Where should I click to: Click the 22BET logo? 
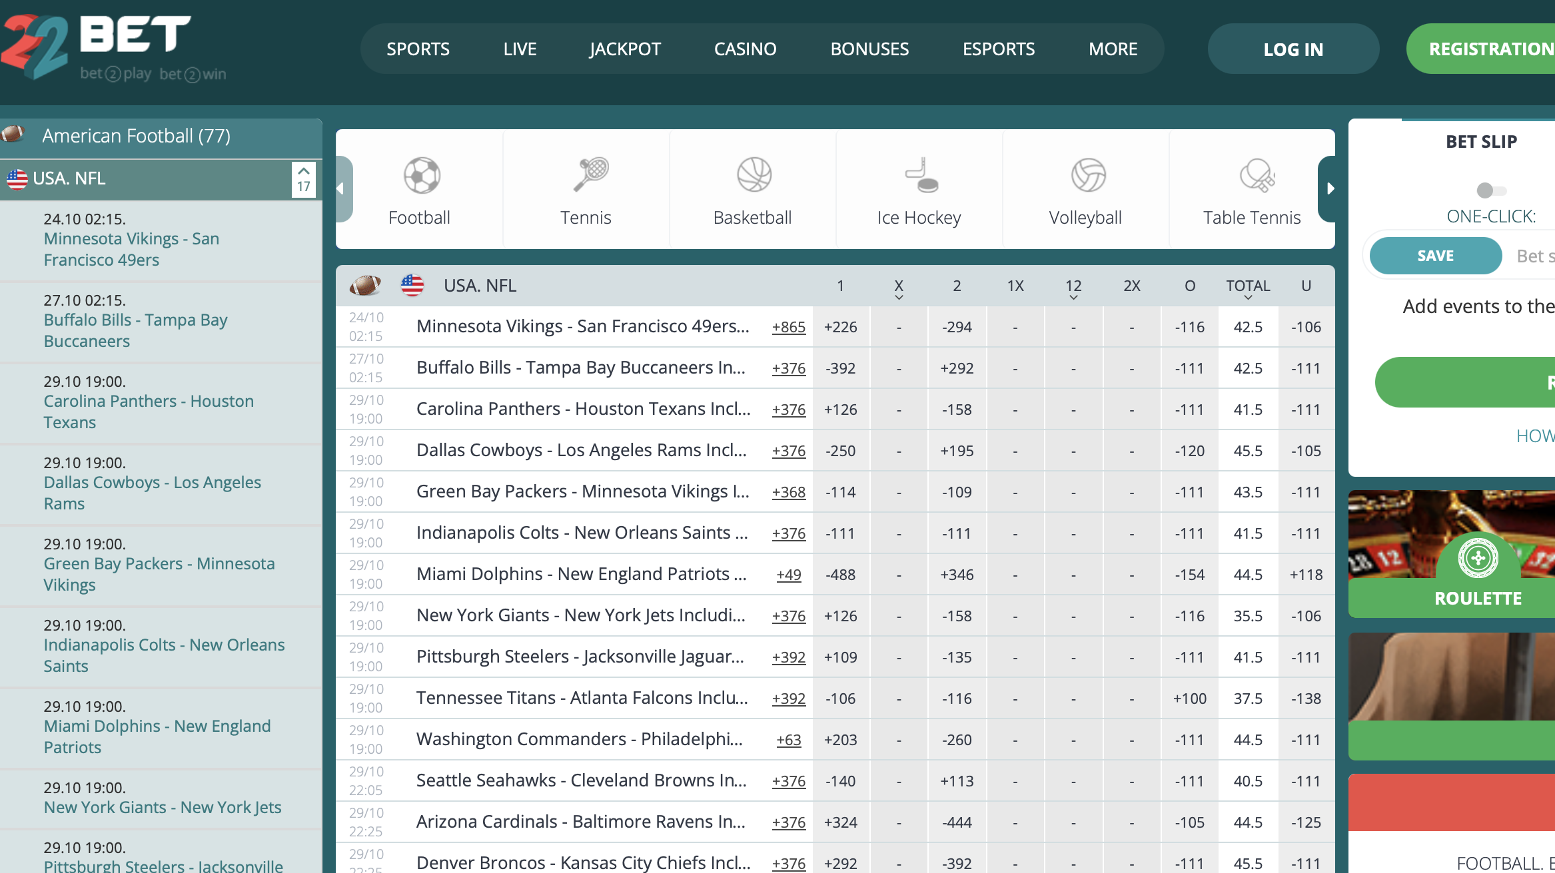(113, 49)
